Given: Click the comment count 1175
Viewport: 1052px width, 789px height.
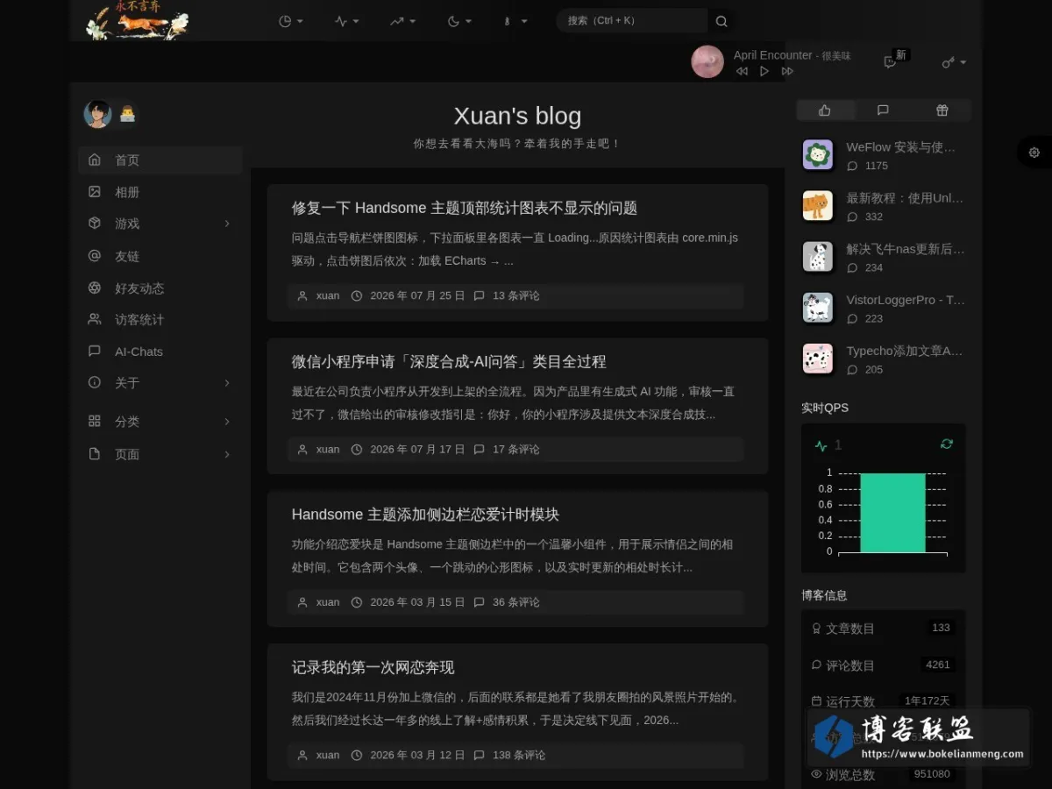Looking at the screenshot, I should click(x=876, y=166).
